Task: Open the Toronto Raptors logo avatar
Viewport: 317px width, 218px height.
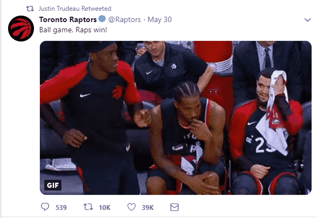Action: click(21, 29)
